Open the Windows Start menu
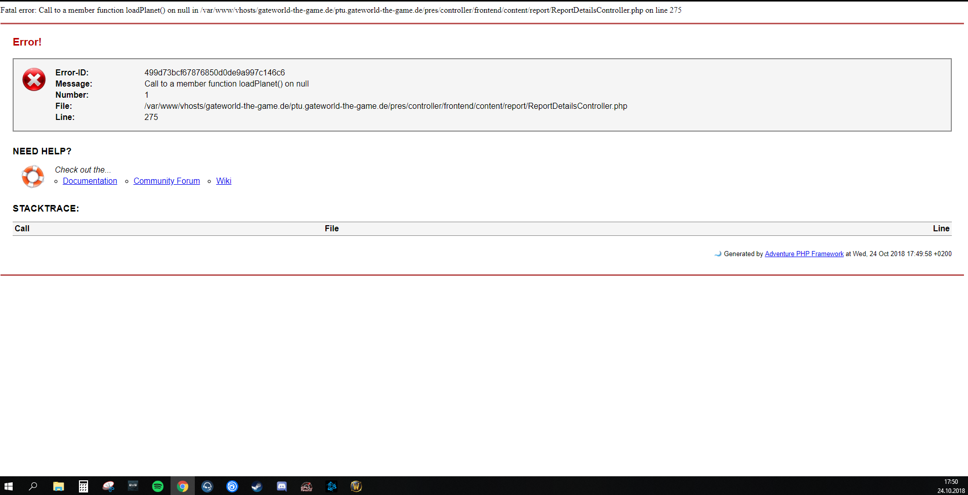This screenshot has width=968, height=495. pyautogui.click(x=9, y=486)
